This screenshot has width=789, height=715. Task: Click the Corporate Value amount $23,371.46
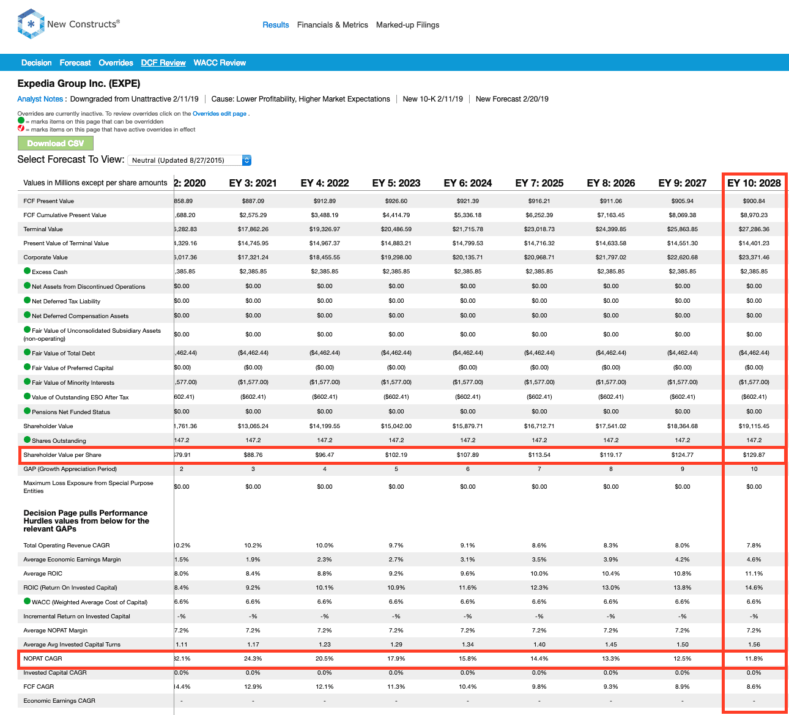754,257
